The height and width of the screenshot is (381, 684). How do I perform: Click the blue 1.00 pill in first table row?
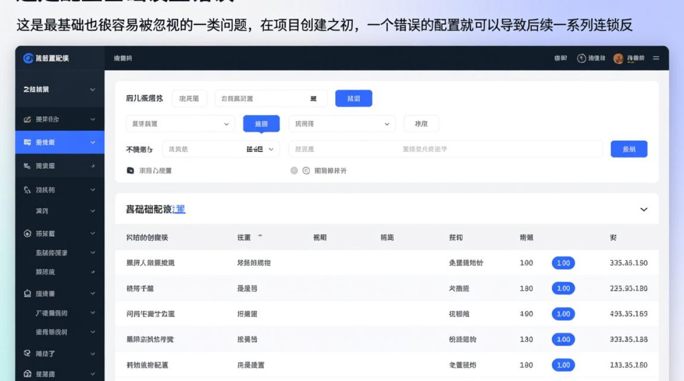point(563,263)
